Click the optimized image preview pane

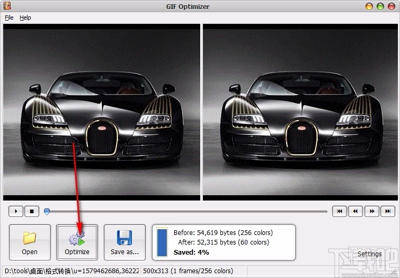coord(300,112)
